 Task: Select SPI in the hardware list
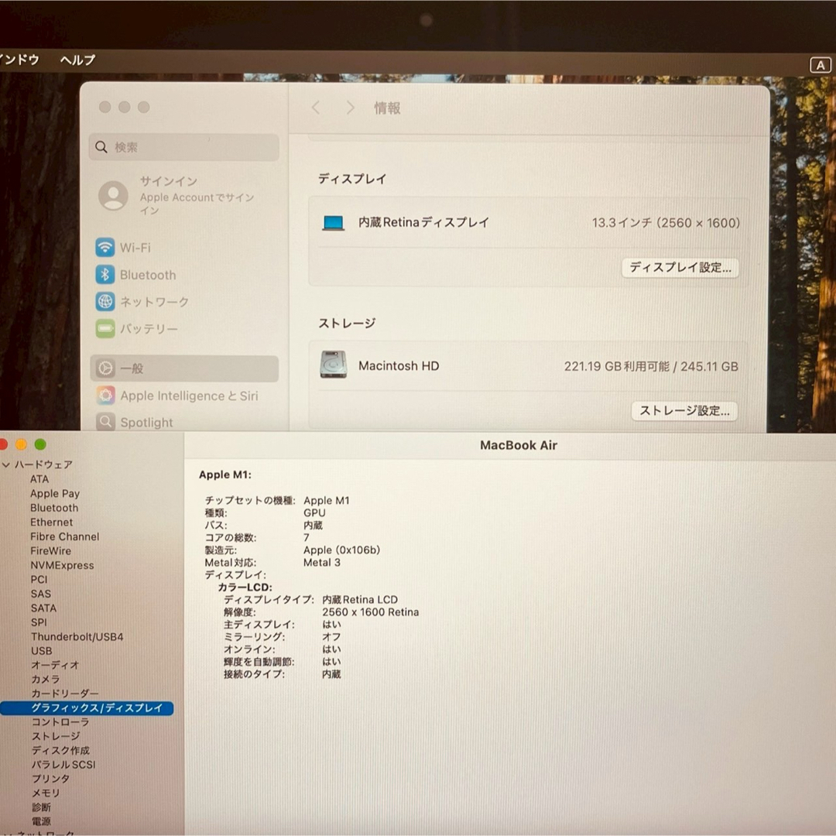pos(39,622)
